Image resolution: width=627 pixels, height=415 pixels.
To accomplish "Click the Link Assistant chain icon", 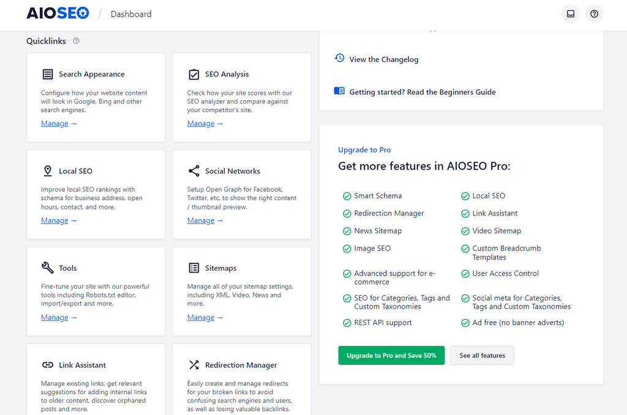I will pyautogui.click(x=48, y=365).
